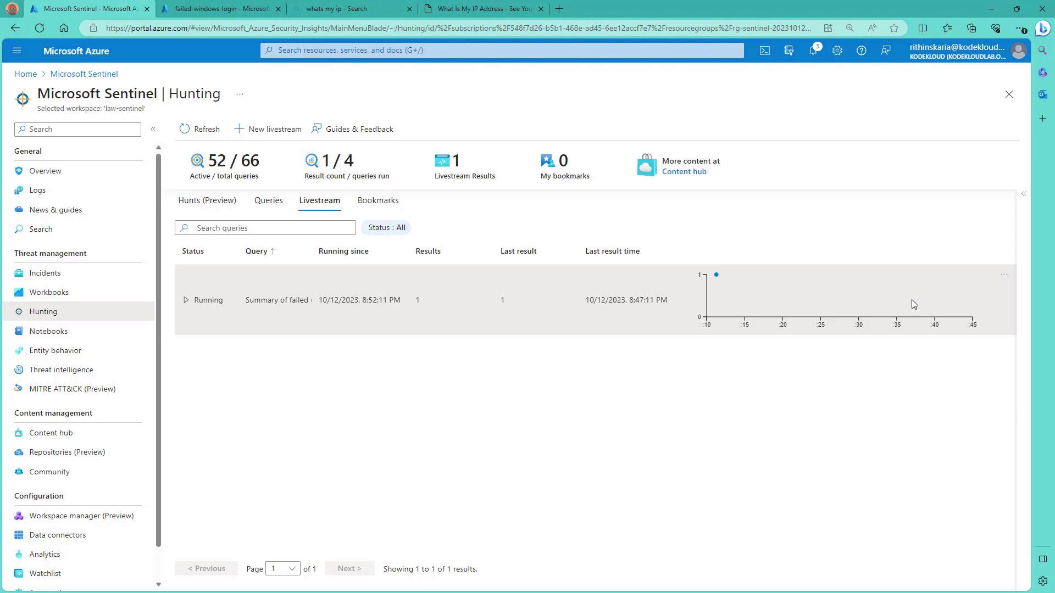
Task: Open Threat intelligence in the sidebar
Action: [x=61, y=370]
